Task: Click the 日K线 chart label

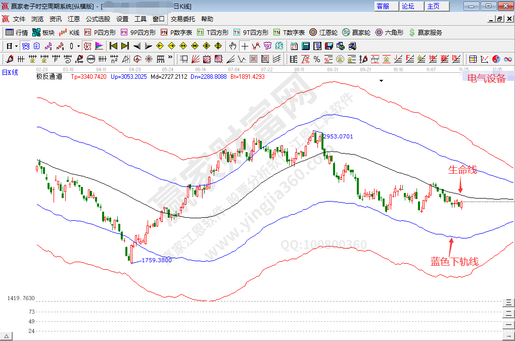Action: (10, 73)
